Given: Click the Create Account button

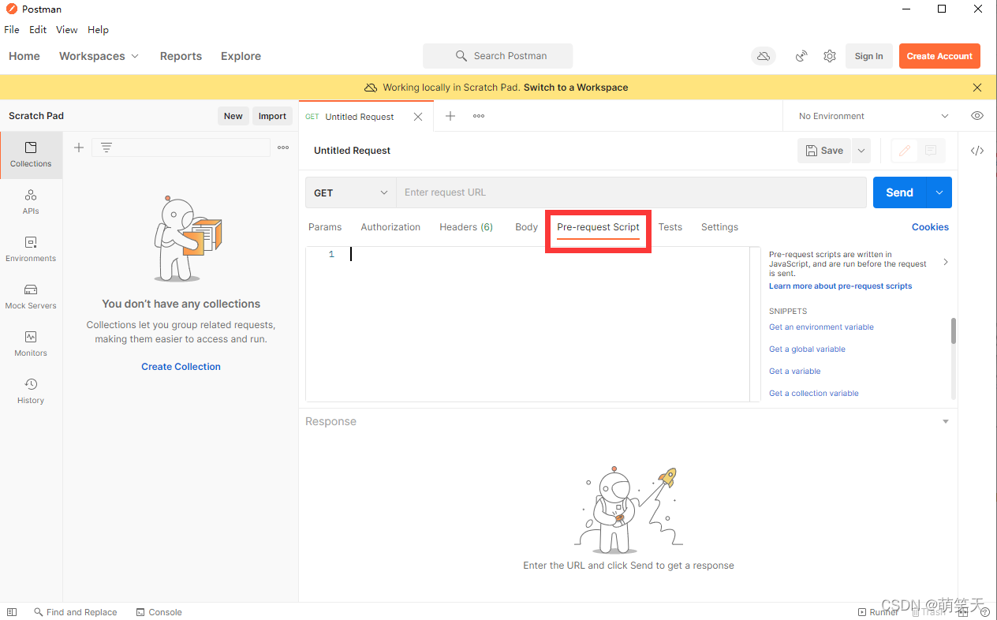Looking at the screenshot, I should click(939, 56).
